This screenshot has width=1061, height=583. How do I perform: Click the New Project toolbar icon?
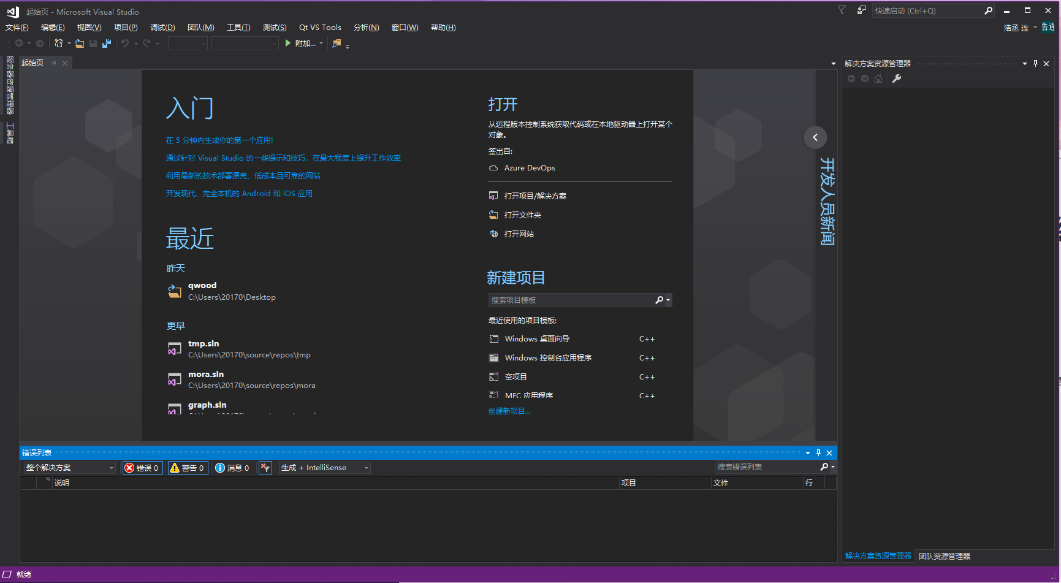coord(58,43)
